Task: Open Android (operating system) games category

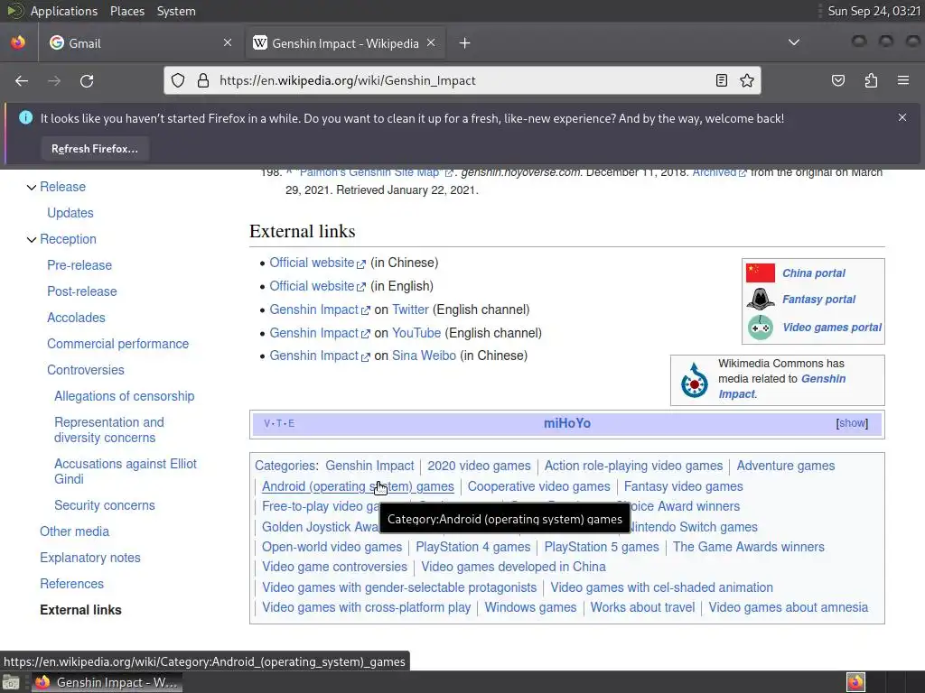Action: 358,486
